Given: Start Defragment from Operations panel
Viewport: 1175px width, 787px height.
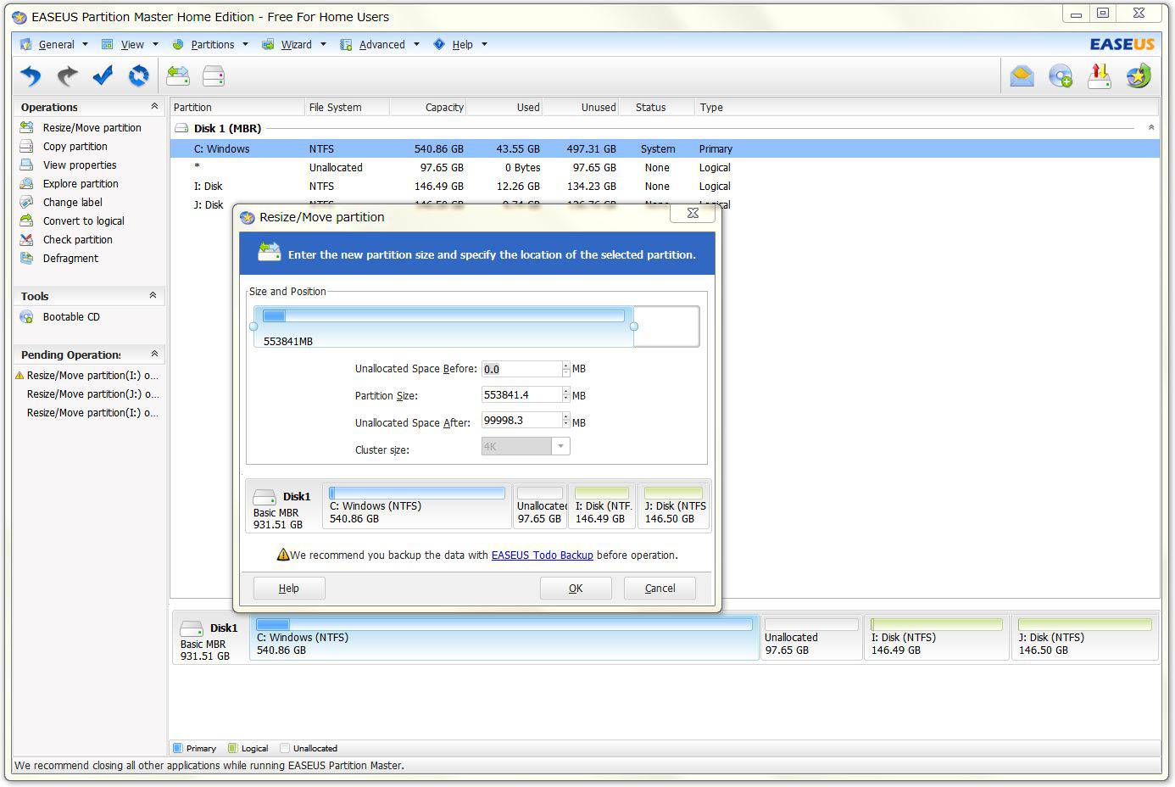Looking at the screenshot, I should coord(70,259).
